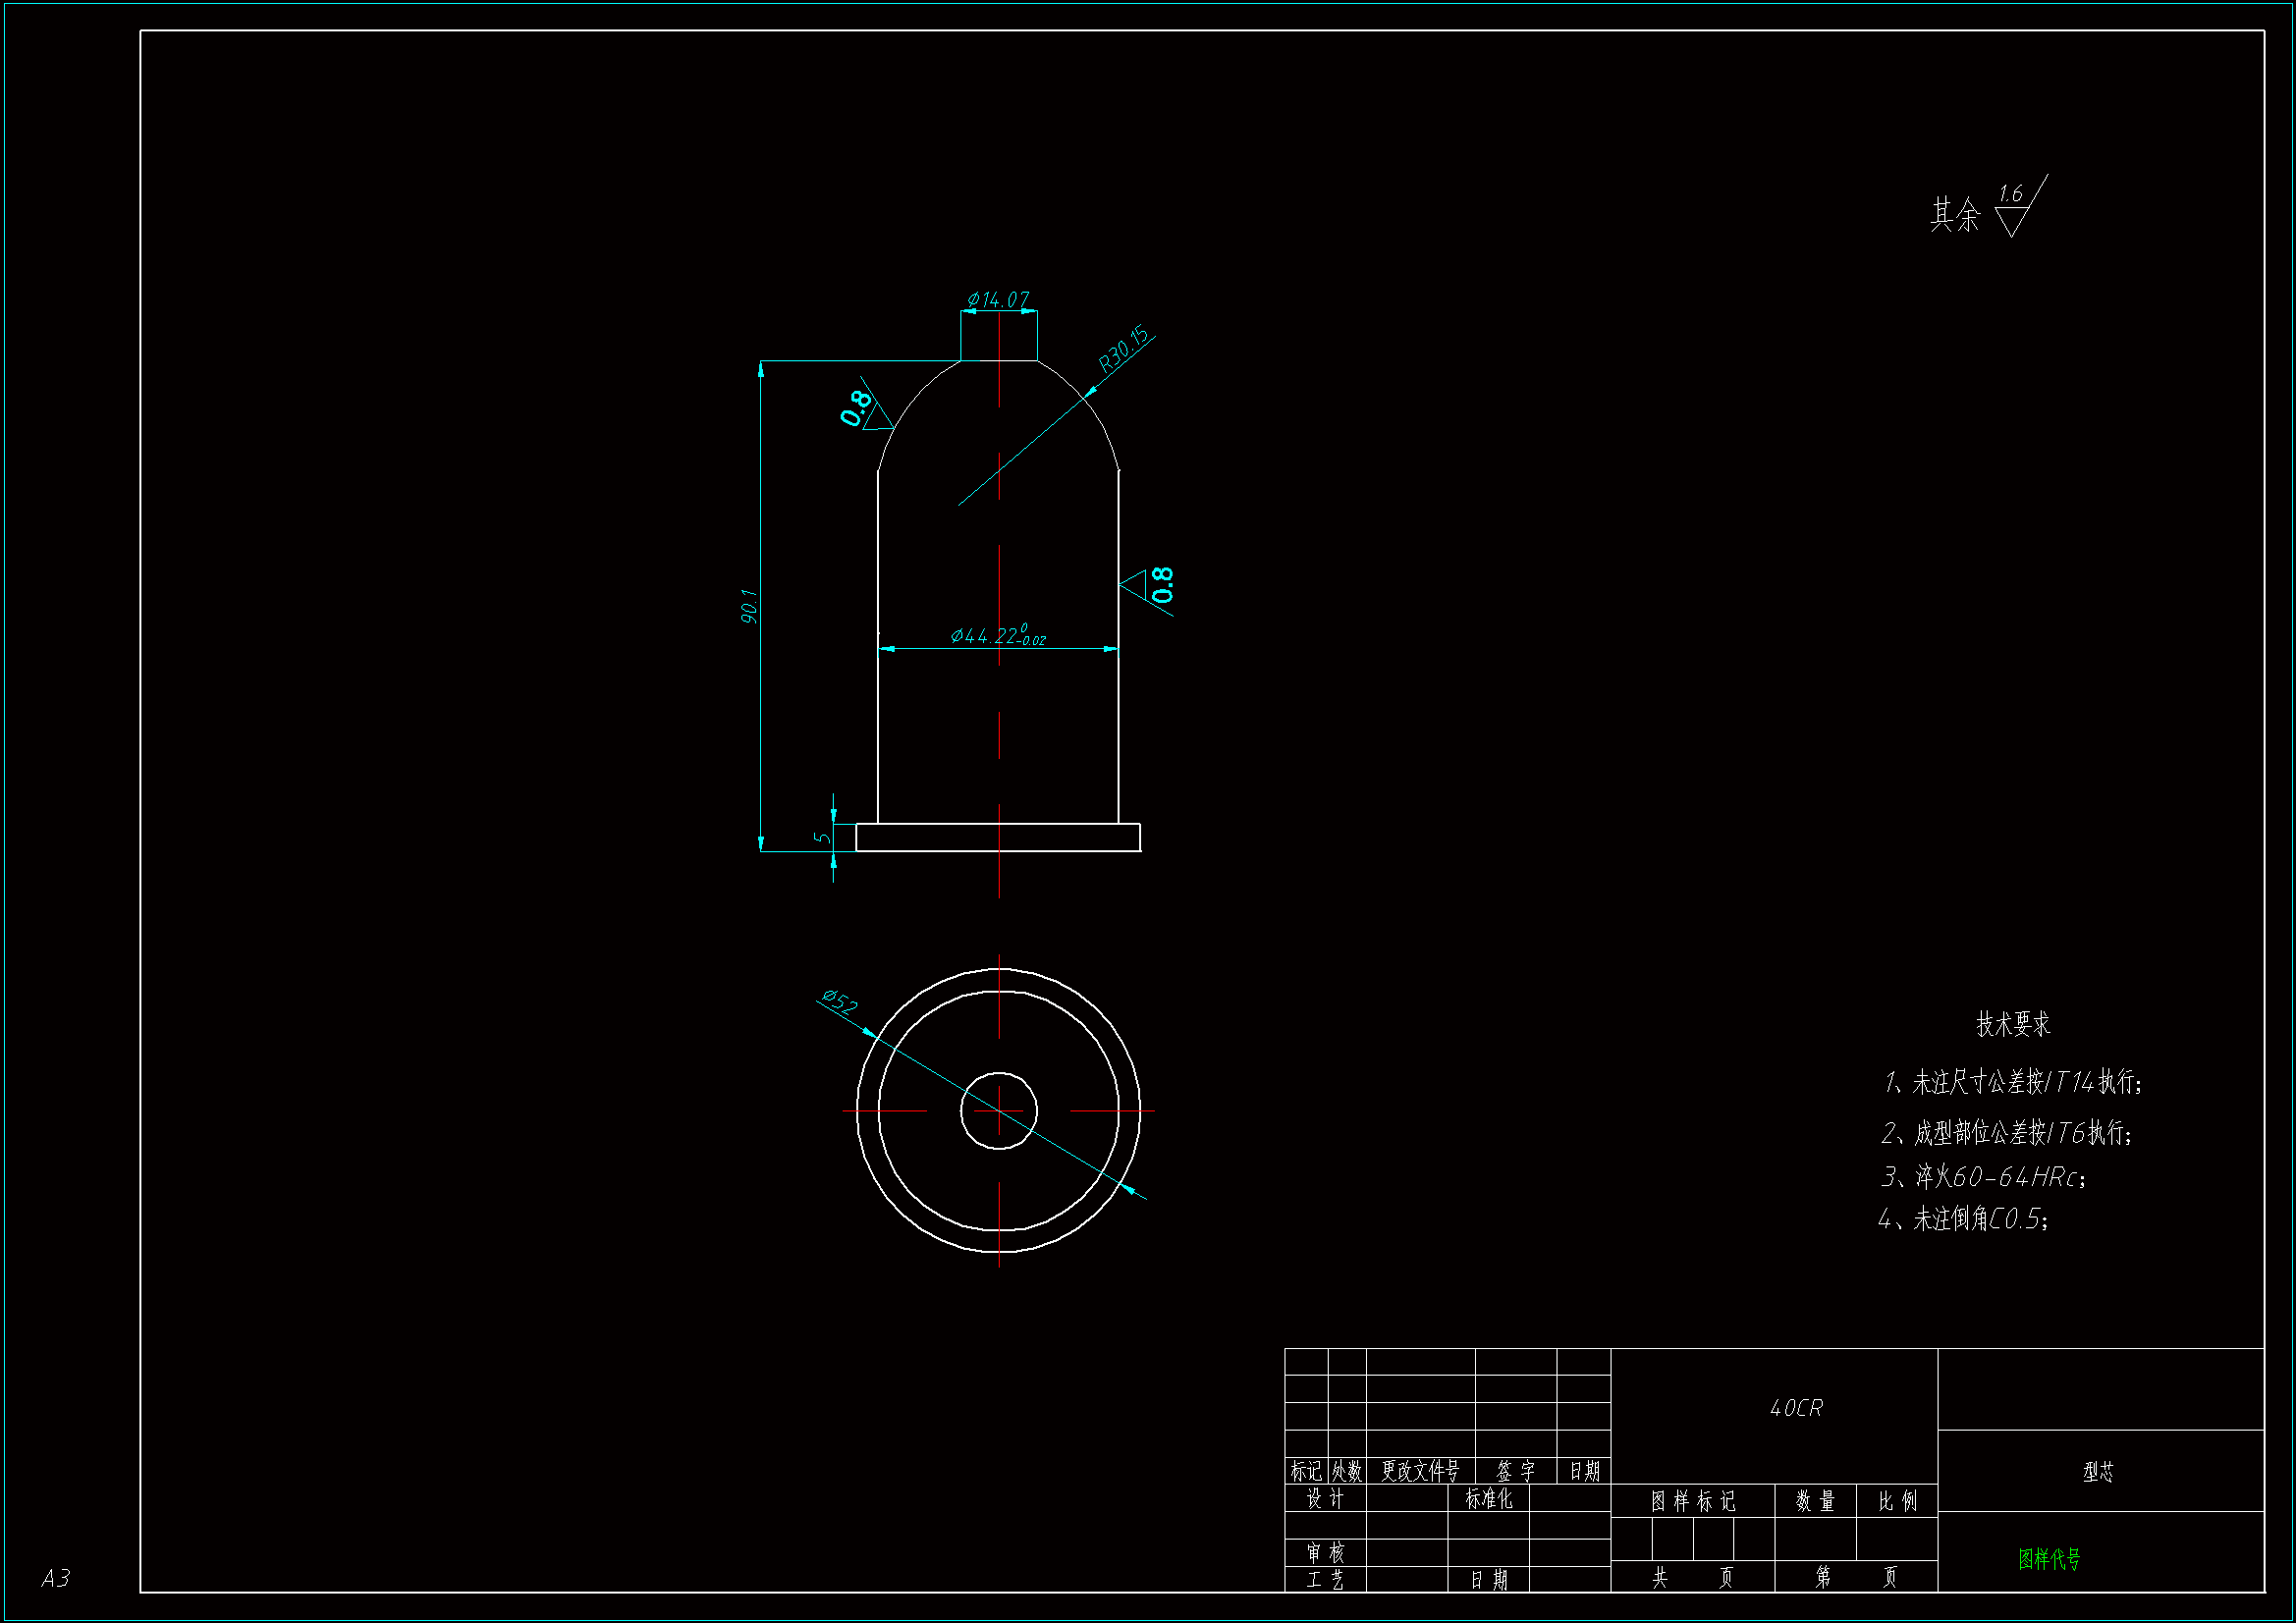Select the 标准化 cell in the title block
Screen dimensions: 2296x1623
pyautogui.click(x=1488, y=1499)
